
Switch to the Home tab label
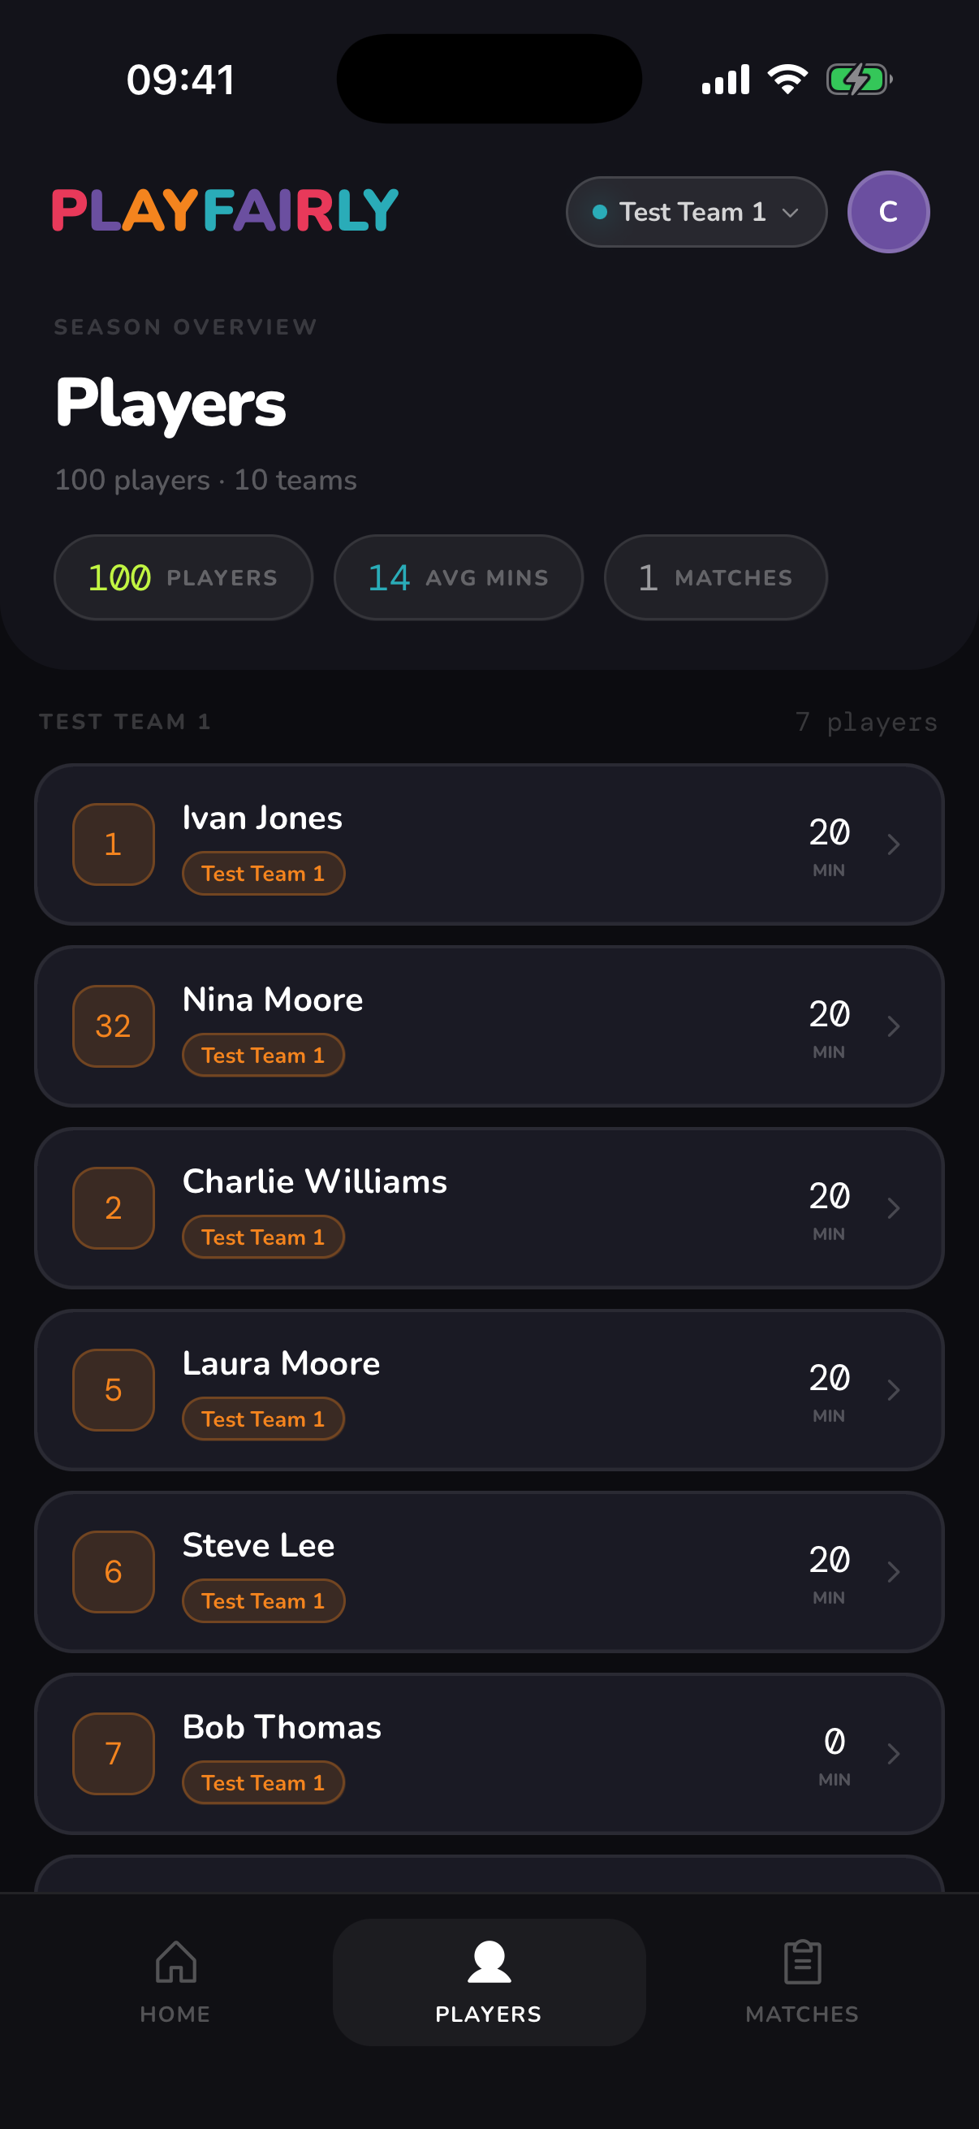coord(175,2015)
